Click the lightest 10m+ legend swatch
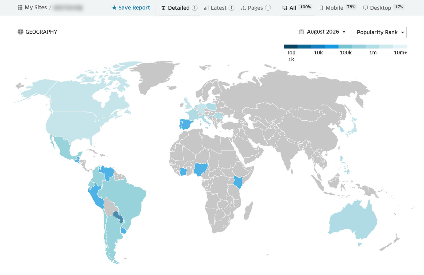Screen dimensions: 424x275 [400, 46]
